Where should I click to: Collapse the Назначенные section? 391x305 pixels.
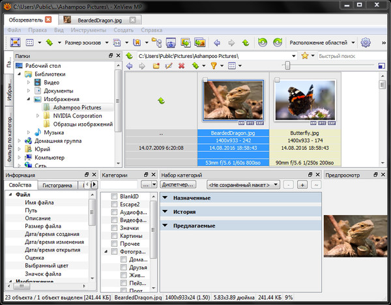165,197
